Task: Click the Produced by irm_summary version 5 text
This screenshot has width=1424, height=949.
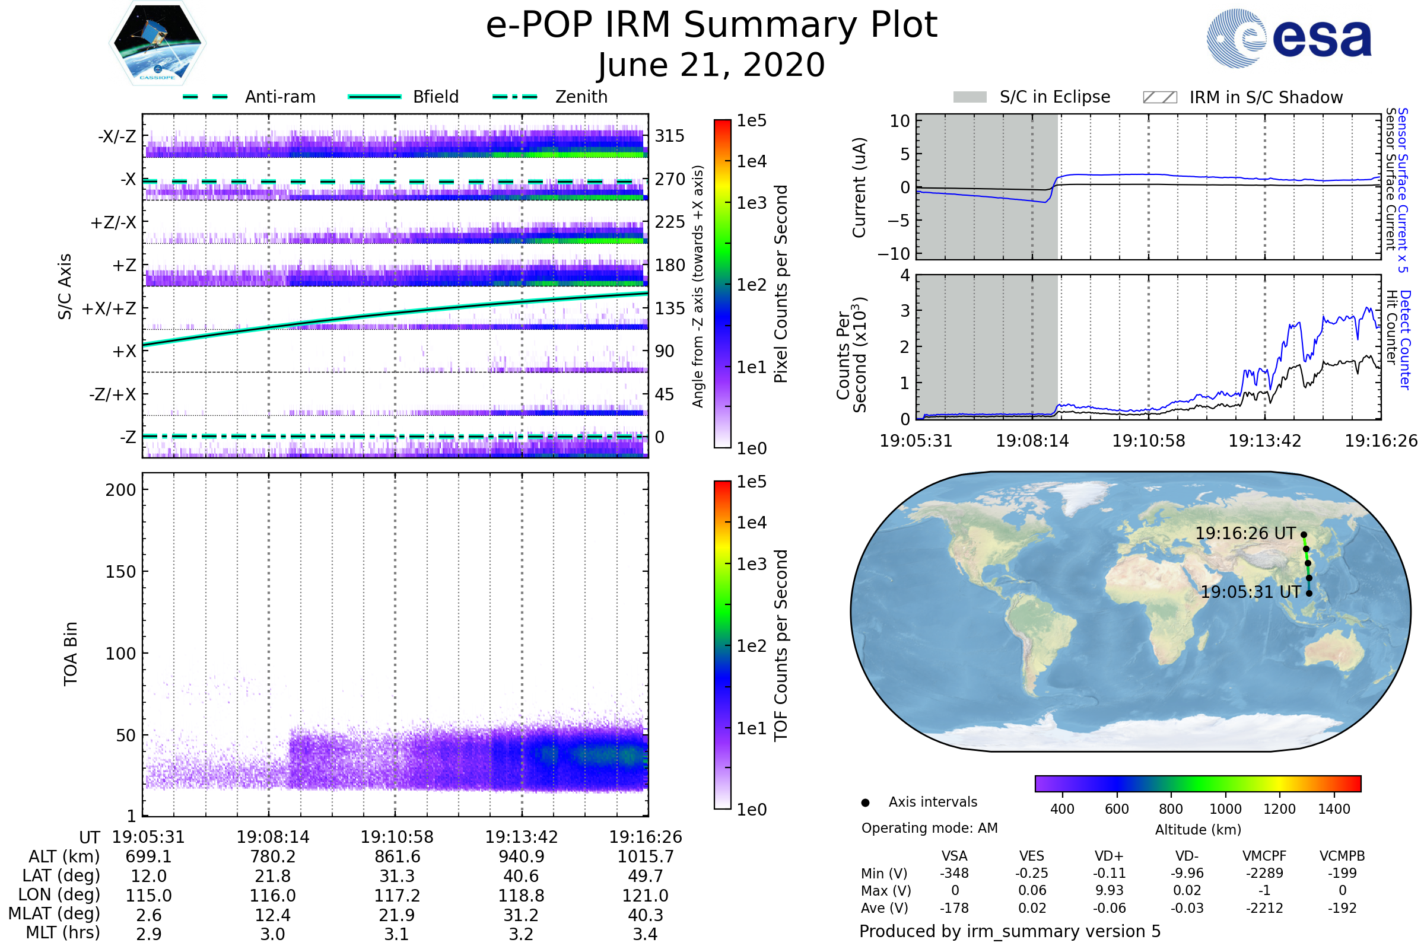Action: pos(1010,931)
